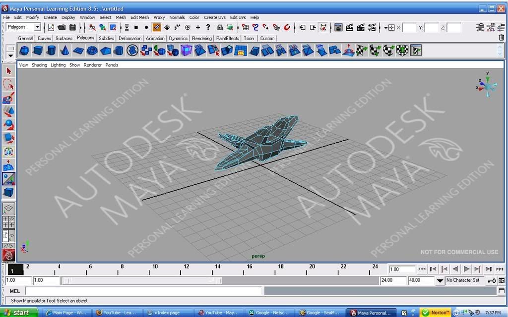Create a polygon cone from the shelf
The width and height of the screenshot is (508, 317).
(65, 51)
